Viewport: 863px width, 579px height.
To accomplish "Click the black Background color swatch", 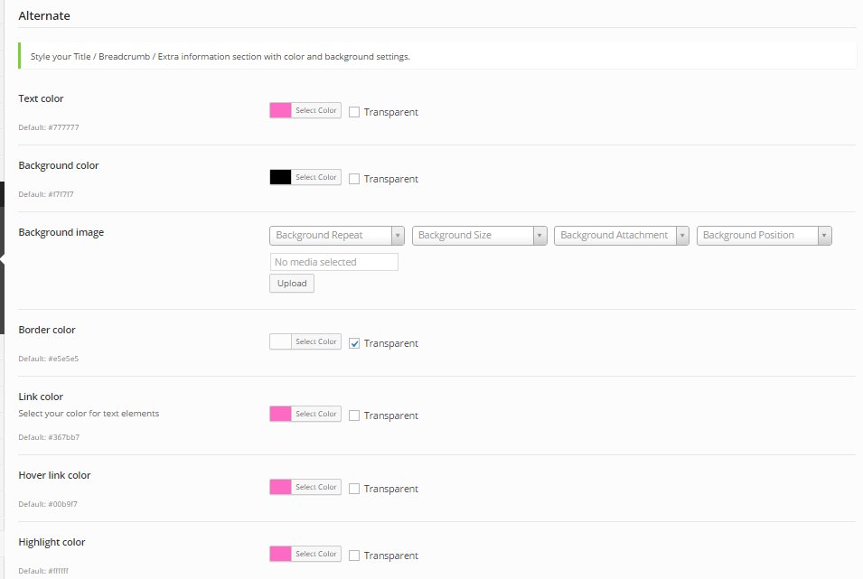I will (x=280, y=177).
